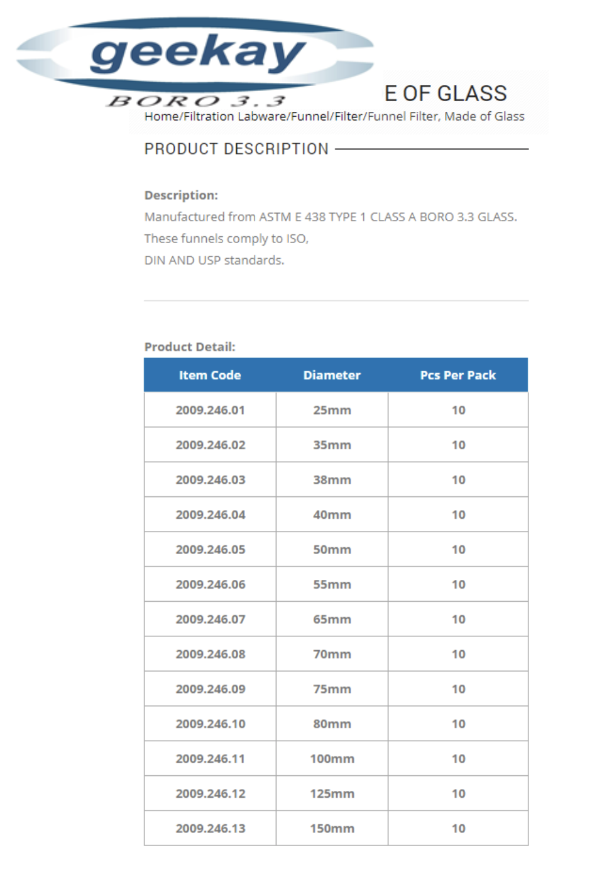Click the Product Detail label
Image resolution: width=597 pixels, height=882 pixels.
pos(190,347)
